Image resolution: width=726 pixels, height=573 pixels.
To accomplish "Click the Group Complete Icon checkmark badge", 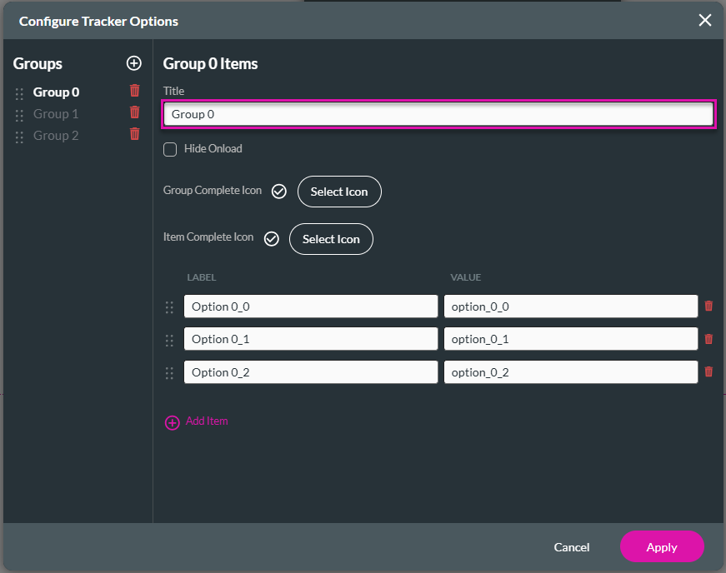I will 278,191.
